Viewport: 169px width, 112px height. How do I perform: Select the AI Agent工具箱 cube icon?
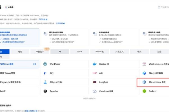[144, 73]
